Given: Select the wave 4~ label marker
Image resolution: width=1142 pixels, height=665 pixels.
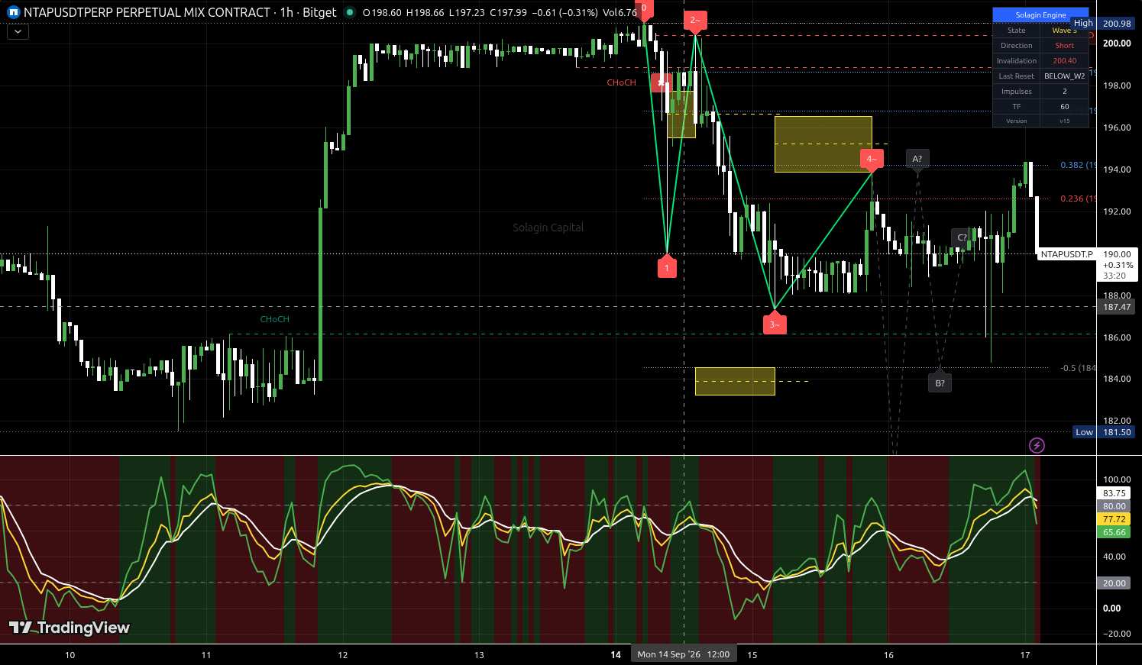Looking at the screenshot, I should 872,159.
